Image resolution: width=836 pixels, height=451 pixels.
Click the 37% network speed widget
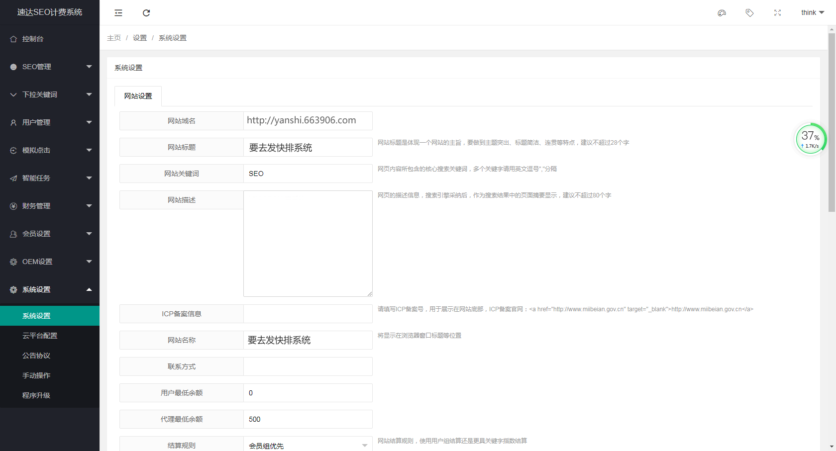pos(811,139)
